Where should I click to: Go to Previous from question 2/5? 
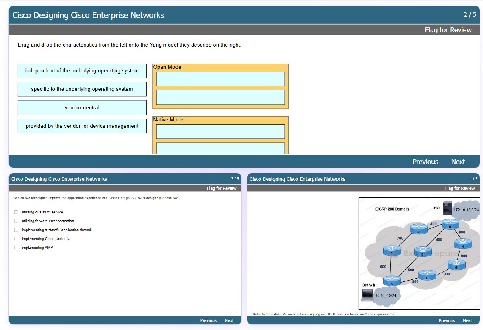tap(425, 162)
